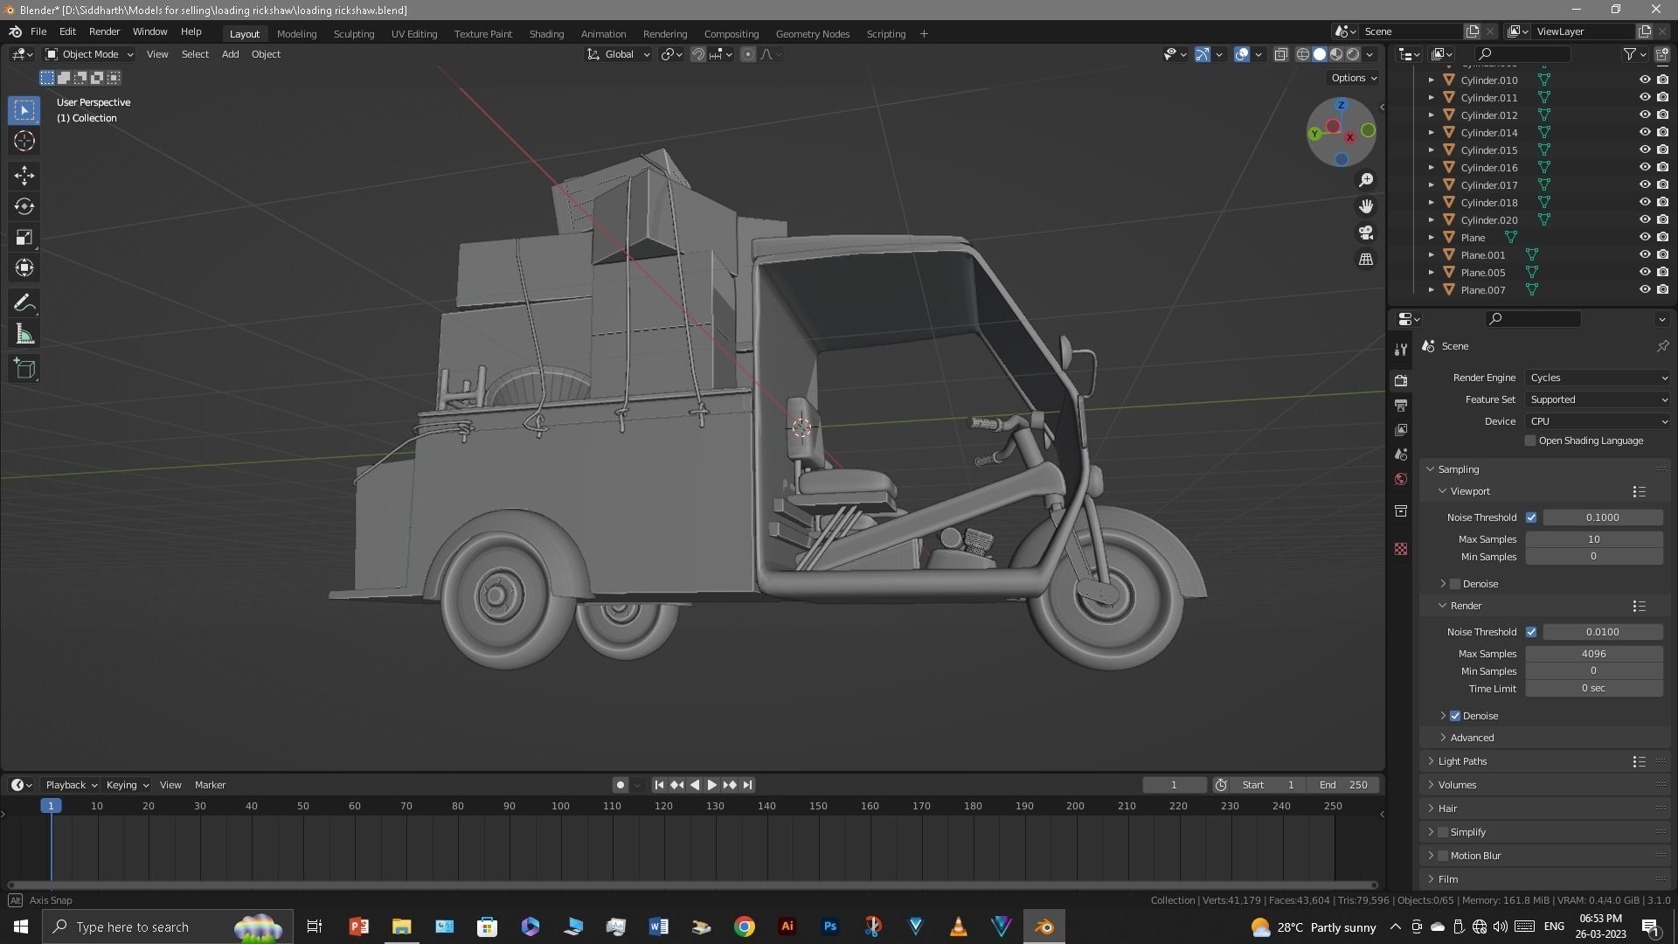Open the Render Engine dropdown

[x=1598, y=378]
